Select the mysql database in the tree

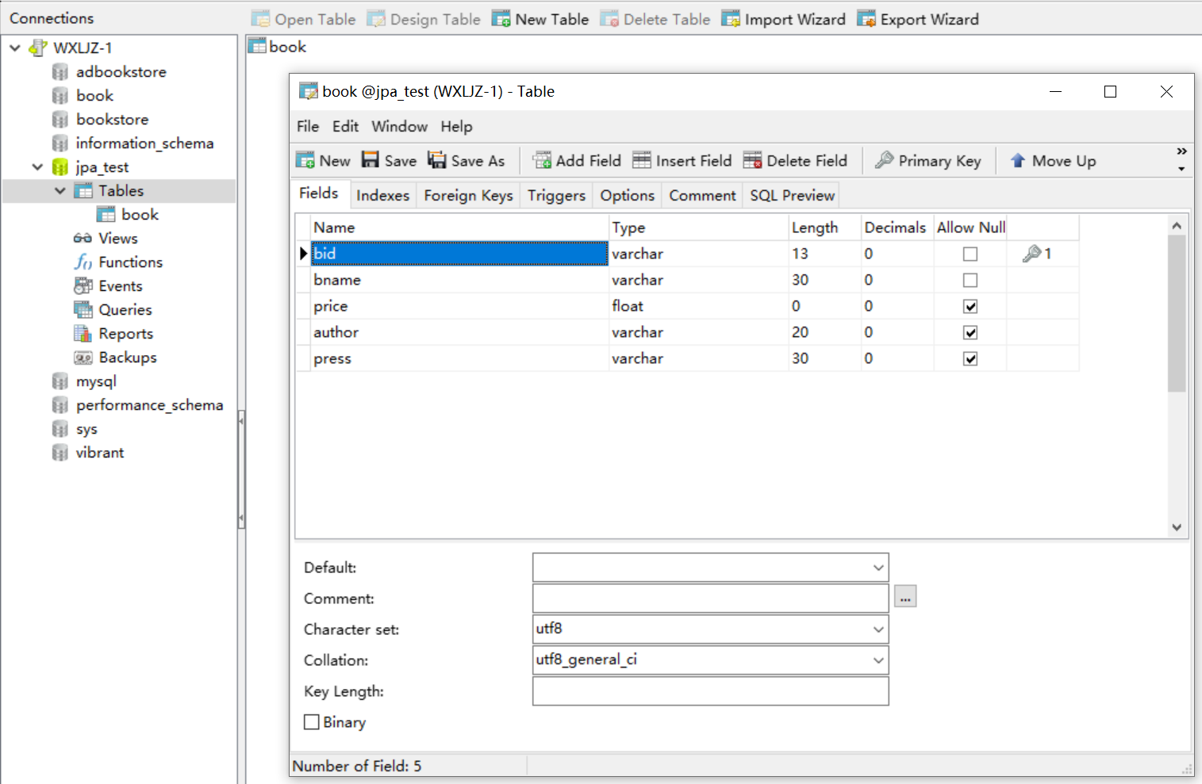click(x=96, y=381)
